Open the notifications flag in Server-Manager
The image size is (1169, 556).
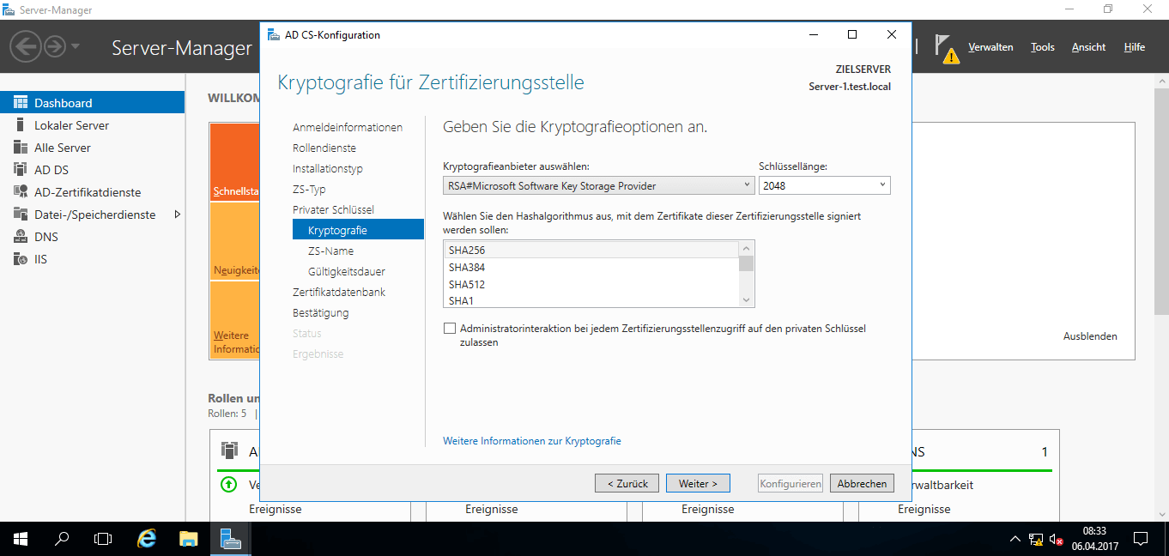click(947, 49)
